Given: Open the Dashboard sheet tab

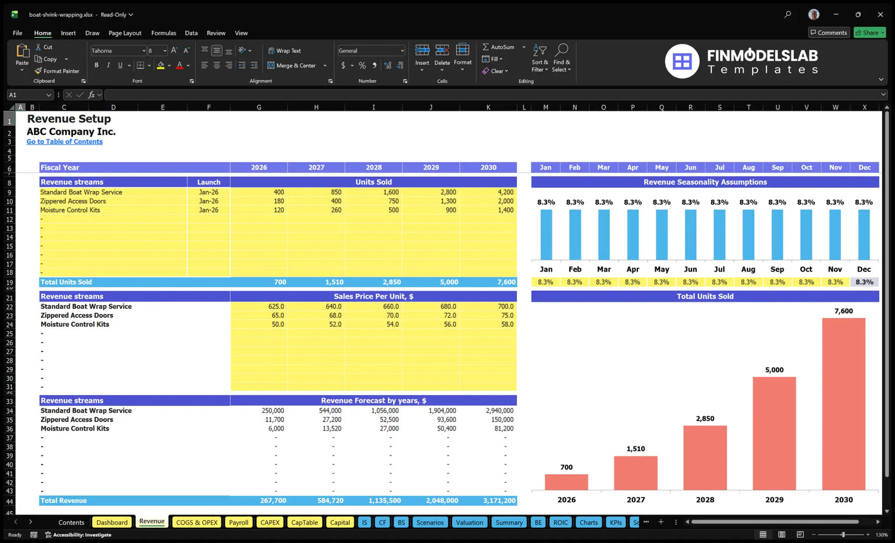Looking at the screenshot, I should 112,522.
